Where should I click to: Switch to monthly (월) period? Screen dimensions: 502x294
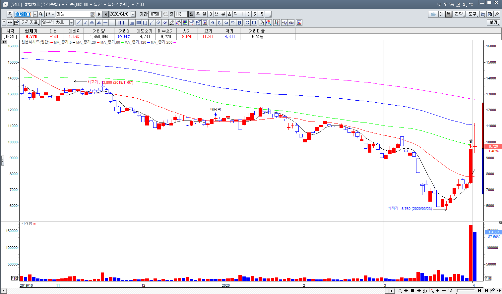point(204,14)
